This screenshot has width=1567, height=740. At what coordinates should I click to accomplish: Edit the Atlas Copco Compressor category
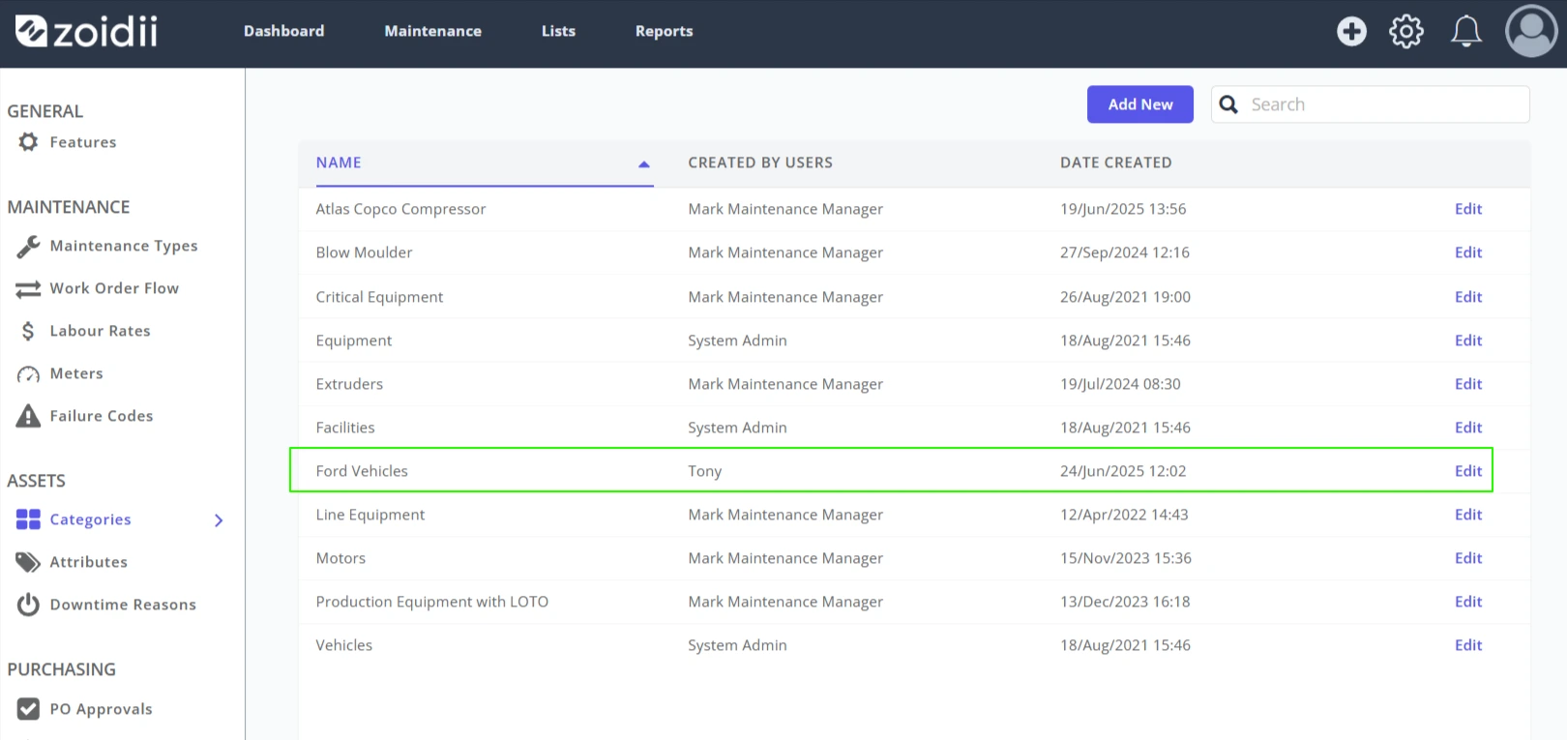click(x=1468, y=209)
